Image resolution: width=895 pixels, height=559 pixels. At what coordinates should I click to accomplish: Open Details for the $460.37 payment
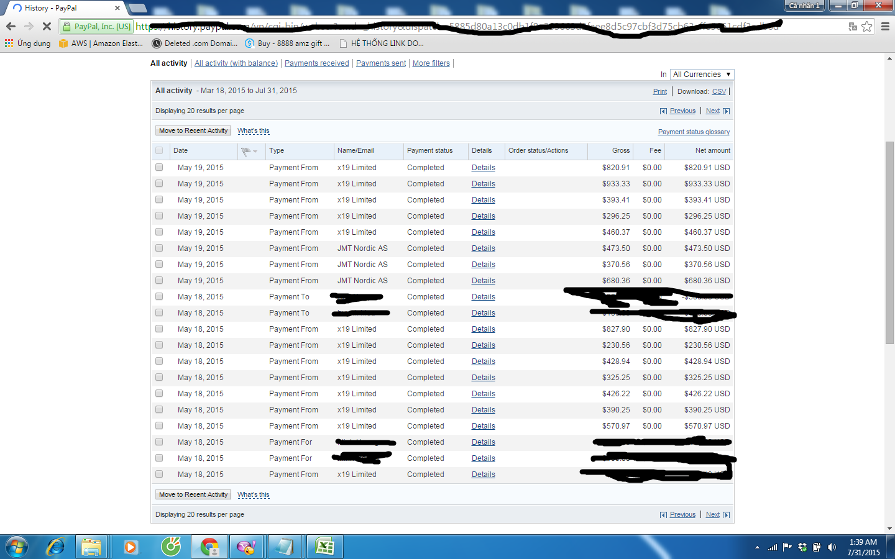[x=484, y=232]
